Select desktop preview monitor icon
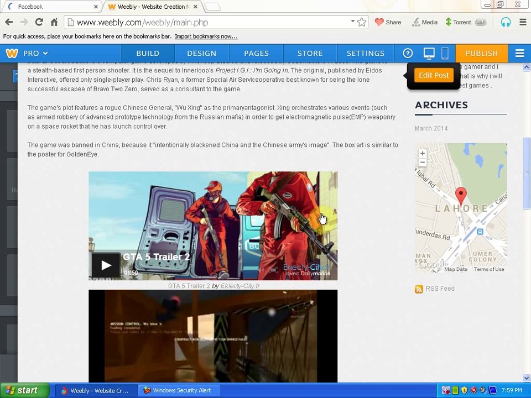This screenshot has width=531, height=398. point(429,53)
